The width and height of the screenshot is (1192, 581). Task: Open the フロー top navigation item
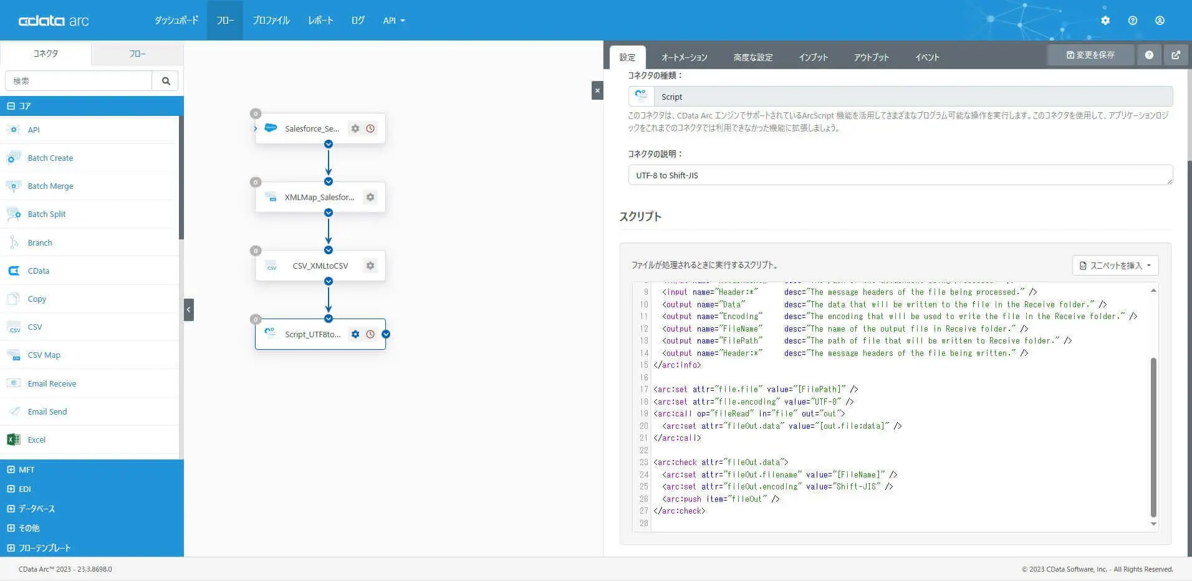[x=225, y=21]
